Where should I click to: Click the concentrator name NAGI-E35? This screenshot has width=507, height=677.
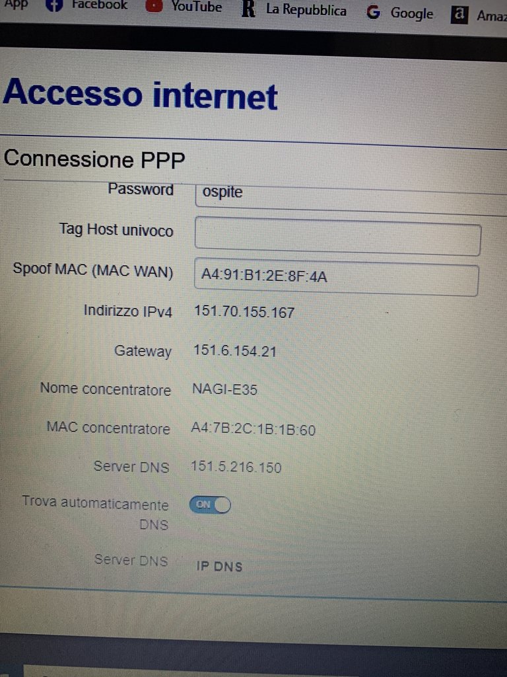coord(224,389)
